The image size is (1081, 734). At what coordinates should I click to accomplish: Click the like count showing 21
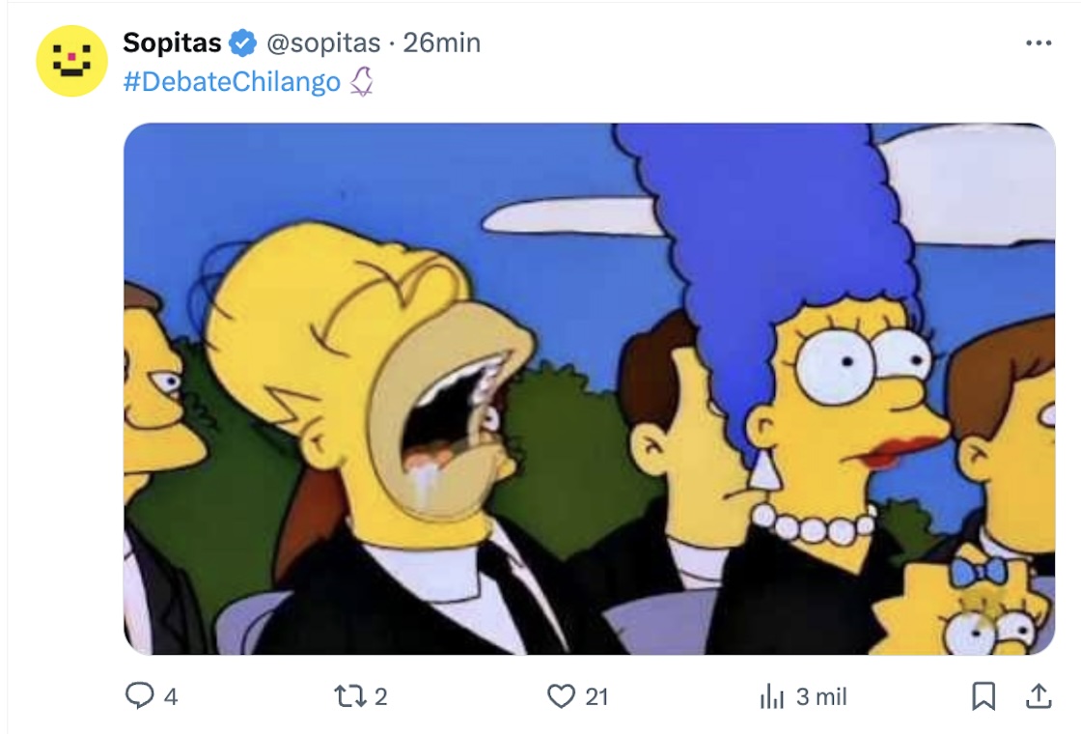[597, 696]
